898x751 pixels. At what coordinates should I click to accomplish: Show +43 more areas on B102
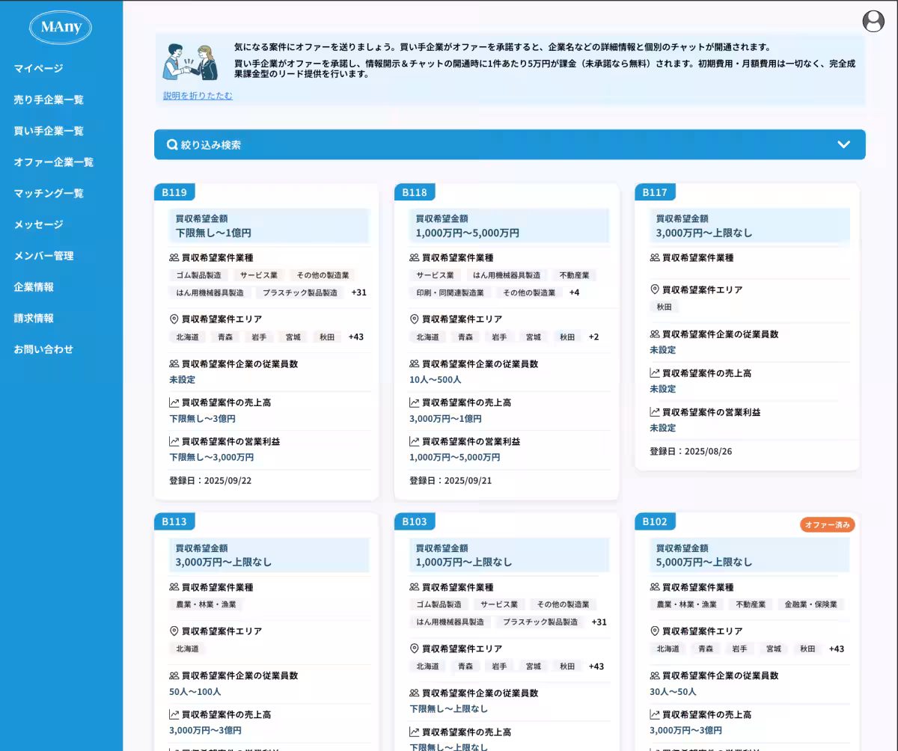click(x=836, y=649)
